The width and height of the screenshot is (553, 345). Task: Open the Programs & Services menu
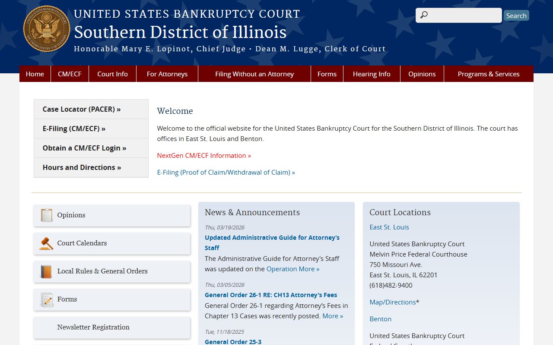click(x=489, y=74)
